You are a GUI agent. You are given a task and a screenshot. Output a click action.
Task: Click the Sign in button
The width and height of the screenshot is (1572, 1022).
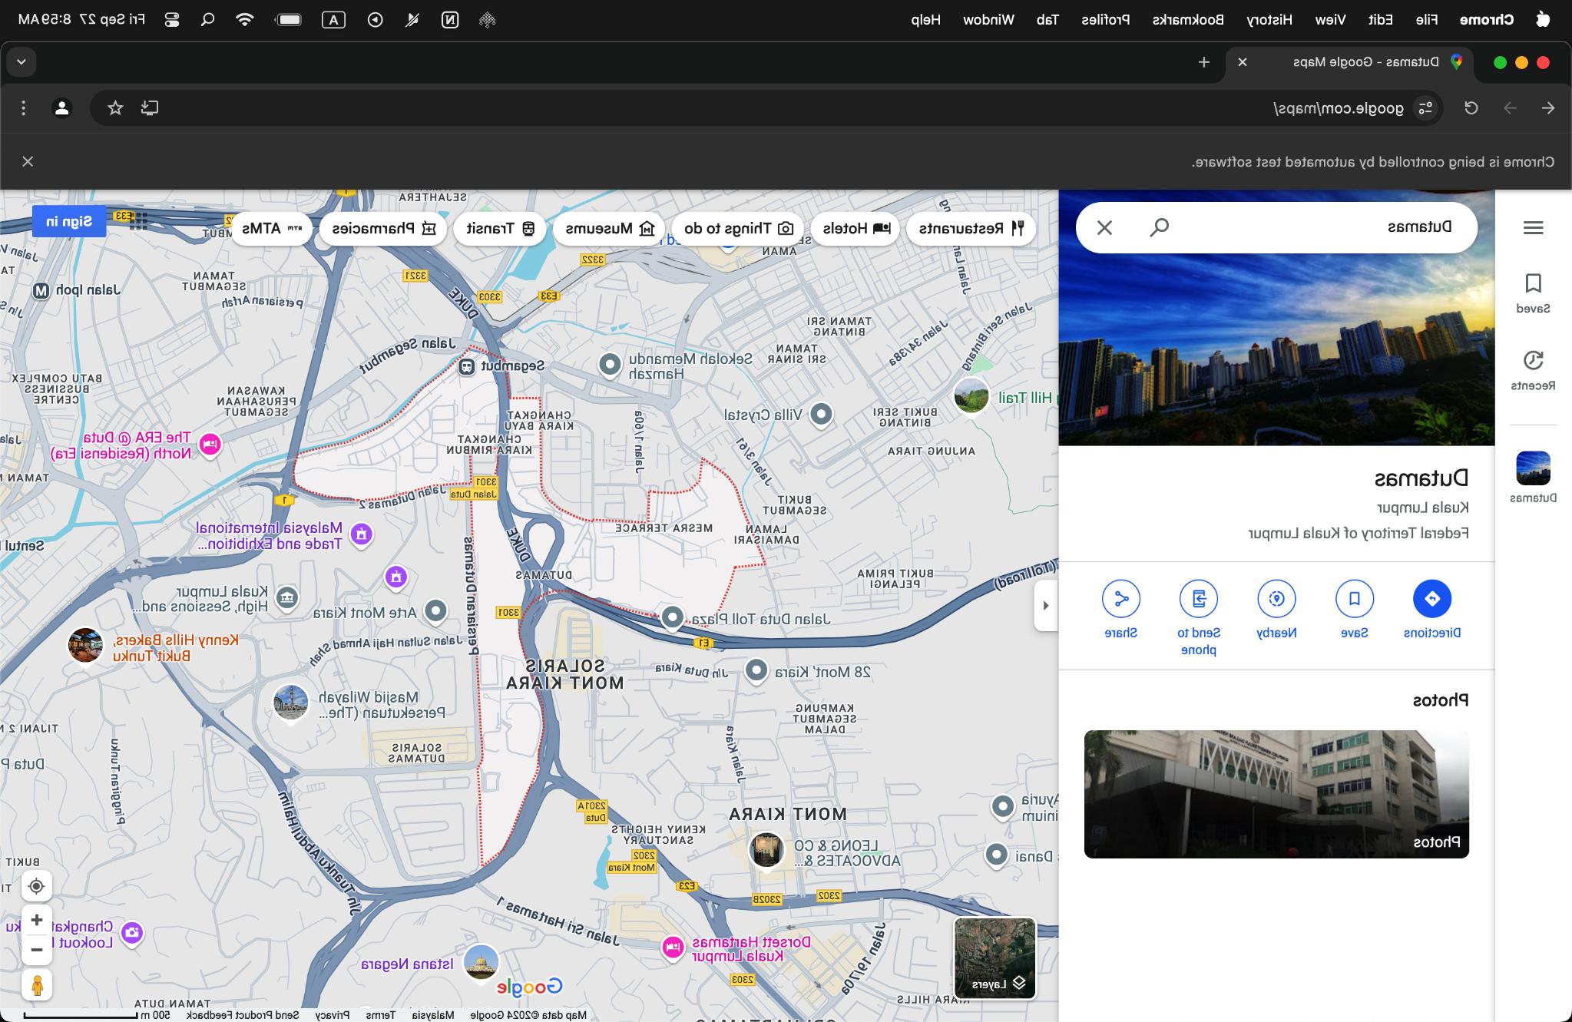69,221
